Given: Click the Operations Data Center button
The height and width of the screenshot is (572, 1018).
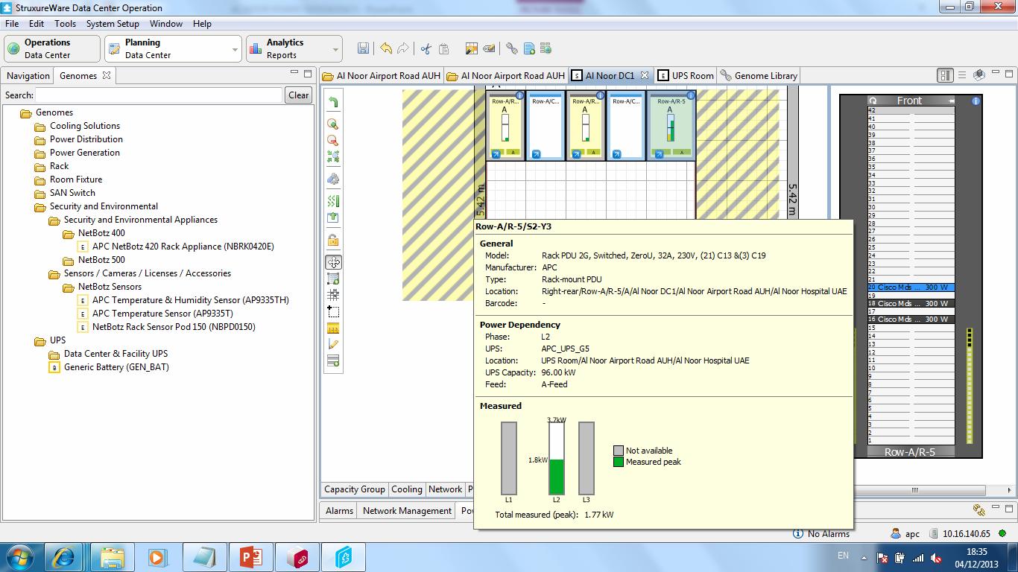Looking at the screenshot, I should (x=52, y=48).
